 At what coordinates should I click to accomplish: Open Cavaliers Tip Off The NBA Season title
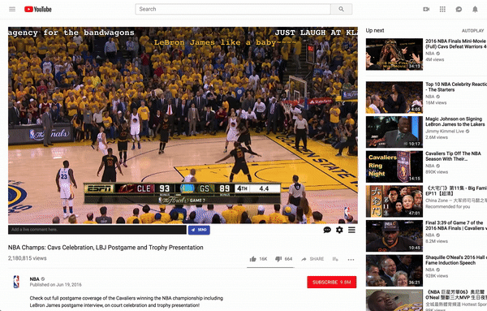[453, 156]
